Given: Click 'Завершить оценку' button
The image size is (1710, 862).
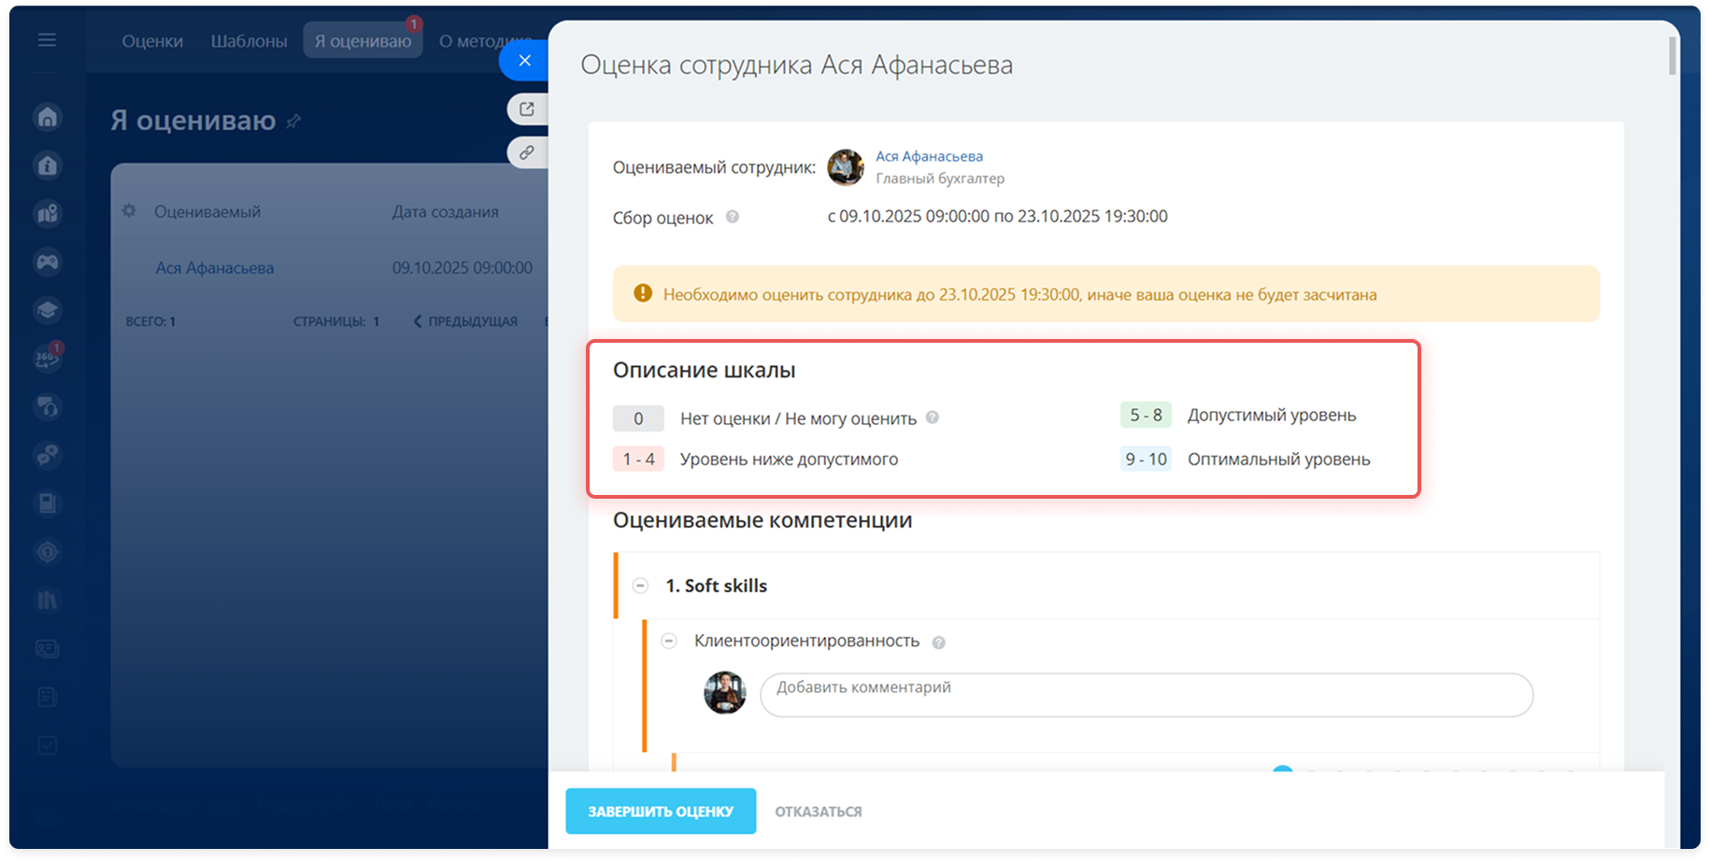Looking at the screenshot, I should pos(660,812).
